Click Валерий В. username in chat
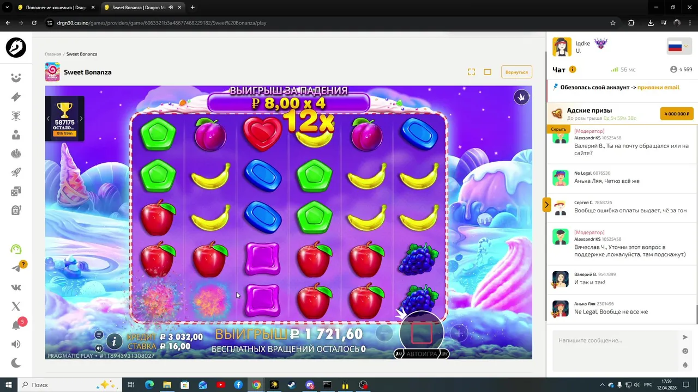This screenshot has width=698, height=392. 585,274
